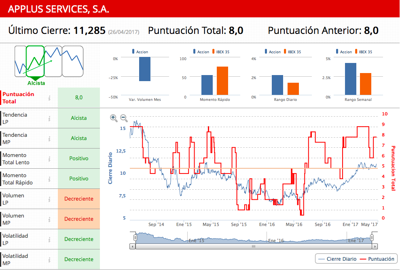Zoom in on the price chart
Image resolution: width=400 pixels, height=270 pixels.
tap(114, 118)
